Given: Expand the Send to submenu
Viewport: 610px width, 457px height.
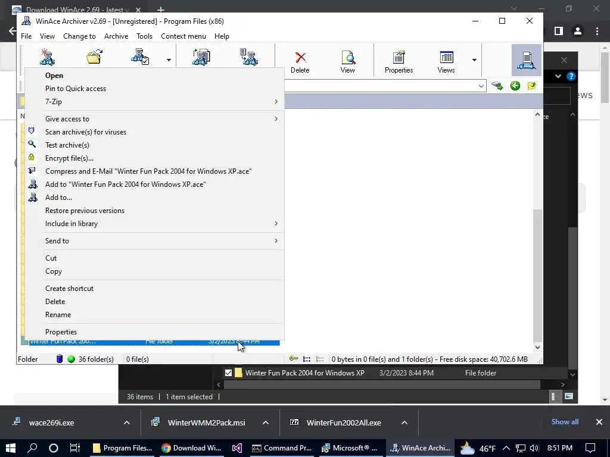Looking at the screenshot, I should [154, 241].
